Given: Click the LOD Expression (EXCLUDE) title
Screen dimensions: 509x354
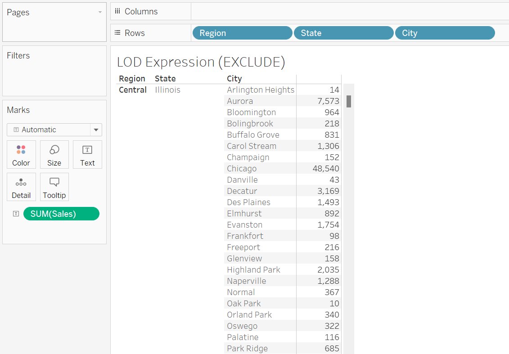Looking at the screenshot, I should click(x=201, y=62).
